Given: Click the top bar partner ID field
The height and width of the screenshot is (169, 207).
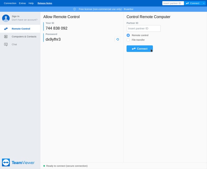Looking at the screenshot, I should click(173, 3).
